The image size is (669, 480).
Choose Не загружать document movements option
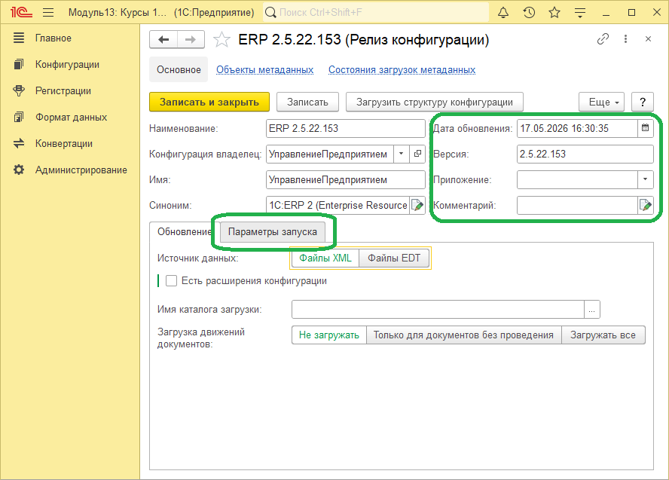(x=329, y=335)
